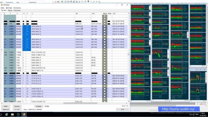The width and height of the screenshot is (208, 117).
Task: Click the C1 column header
Action: [24, 14]
